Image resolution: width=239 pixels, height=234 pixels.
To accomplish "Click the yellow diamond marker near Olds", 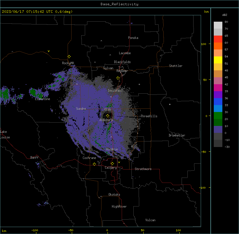I will [108, 116].
